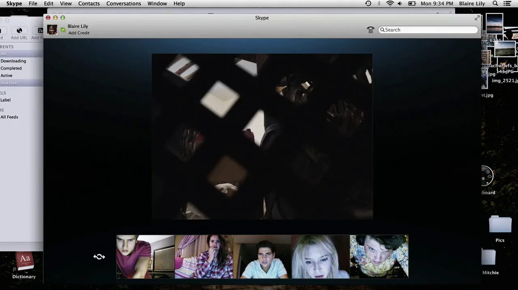Viewport: 518px width, 290px height.
Task: Click Blaire Lily name in Skype header
Action: (78, 26)
